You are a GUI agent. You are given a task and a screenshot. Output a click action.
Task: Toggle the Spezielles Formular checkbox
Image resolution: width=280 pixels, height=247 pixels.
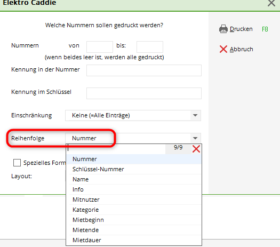coord(17,163)
